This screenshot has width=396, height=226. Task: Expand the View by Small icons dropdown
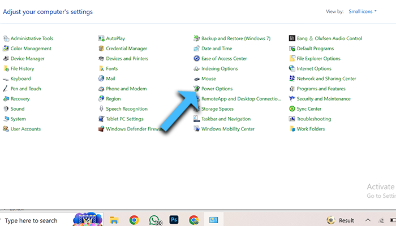click(363, 11)
